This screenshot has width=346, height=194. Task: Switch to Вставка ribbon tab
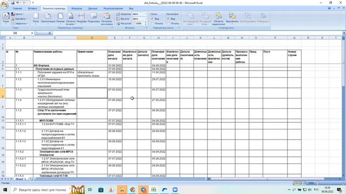pyautogui.click(x=32, y=9)
